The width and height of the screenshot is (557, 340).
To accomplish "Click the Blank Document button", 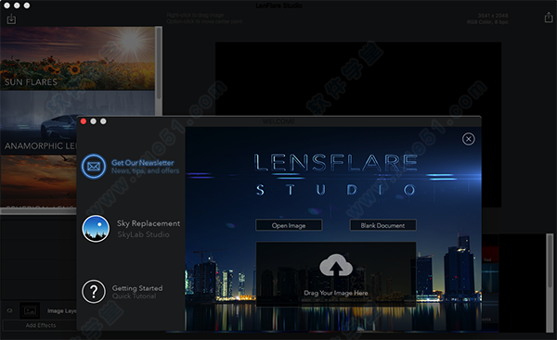I will point(382,225).
